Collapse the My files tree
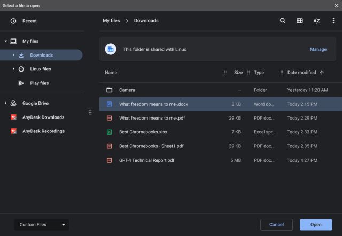This screenshot has height=236, width=342. tap(5, 41)
